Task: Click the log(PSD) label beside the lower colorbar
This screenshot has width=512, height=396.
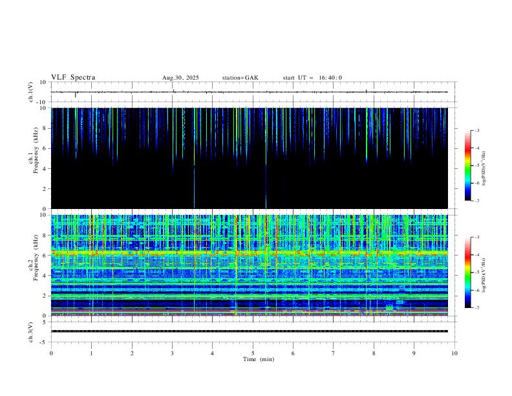Action: click(484, 275)
